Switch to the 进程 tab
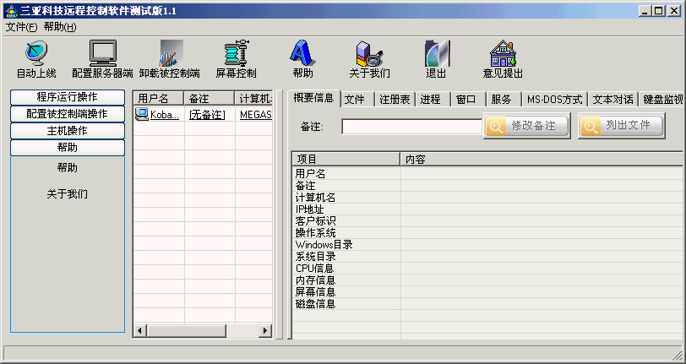The image size is (686, 364). 430,99
